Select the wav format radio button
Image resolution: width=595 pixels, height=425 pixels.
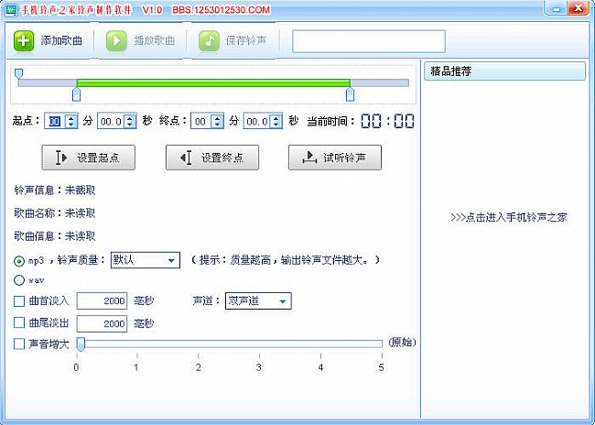pyautogui.click(x=19, y=280)
